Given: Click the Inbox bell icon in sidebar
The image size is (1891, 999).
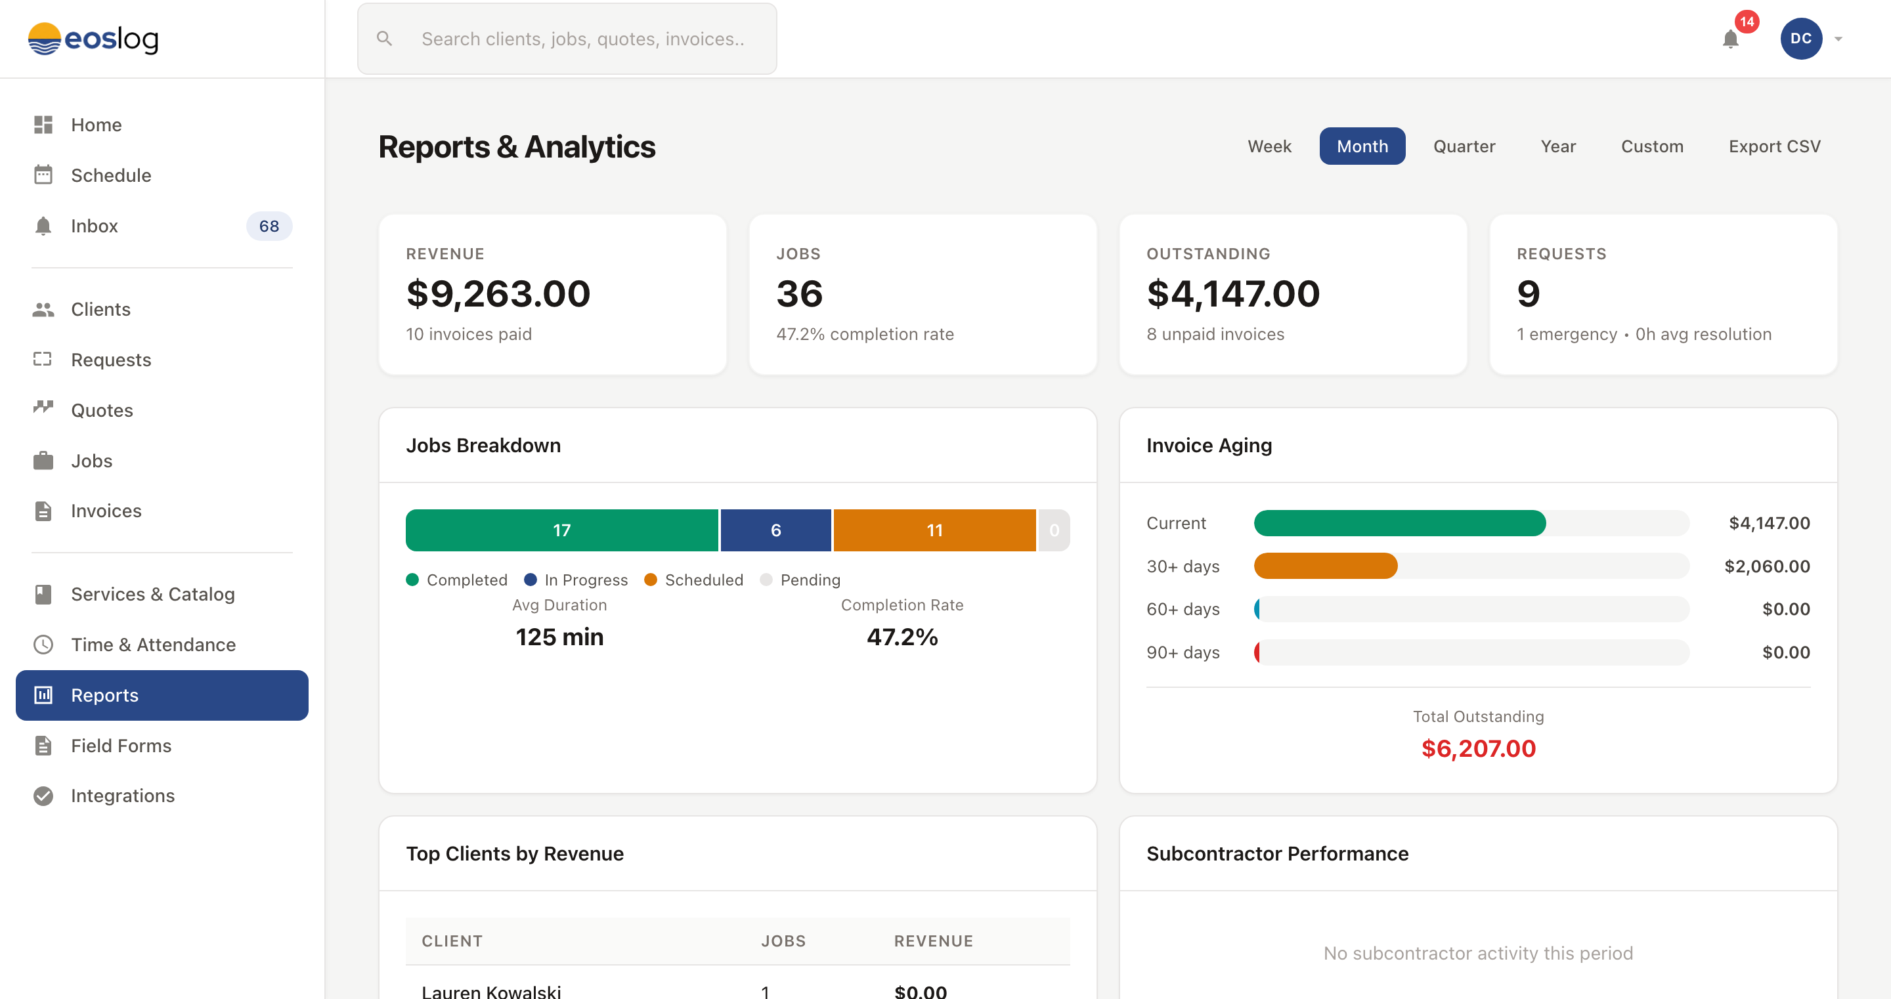Looking at the screenshot, I should 43,226.
